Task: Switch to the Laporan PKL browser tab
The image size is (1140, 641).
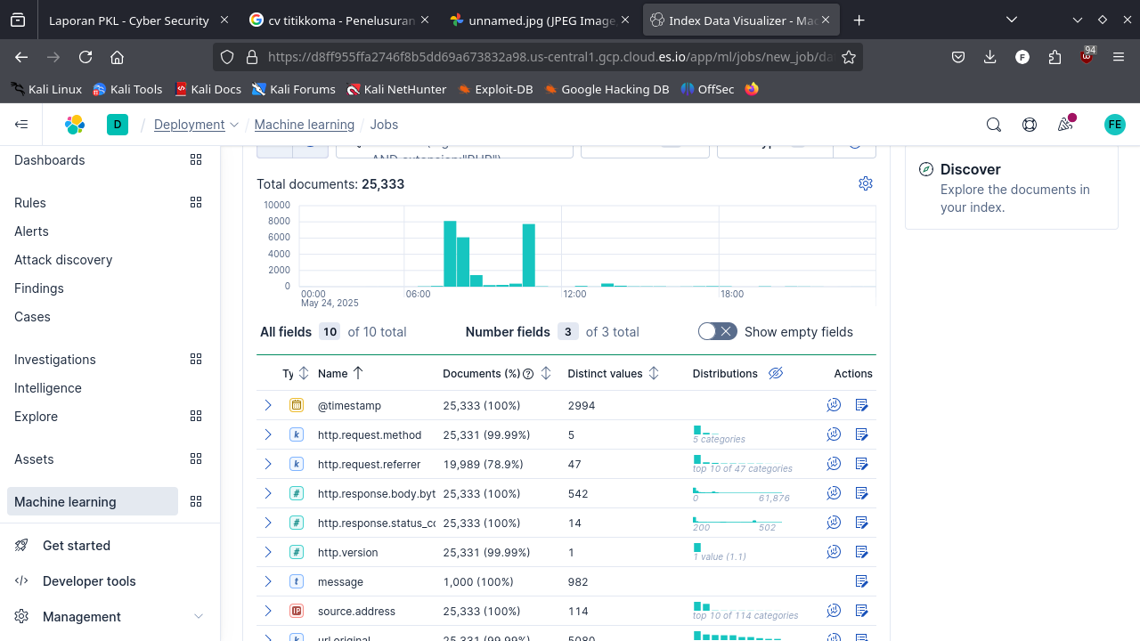Action: (x=129, y=20)
